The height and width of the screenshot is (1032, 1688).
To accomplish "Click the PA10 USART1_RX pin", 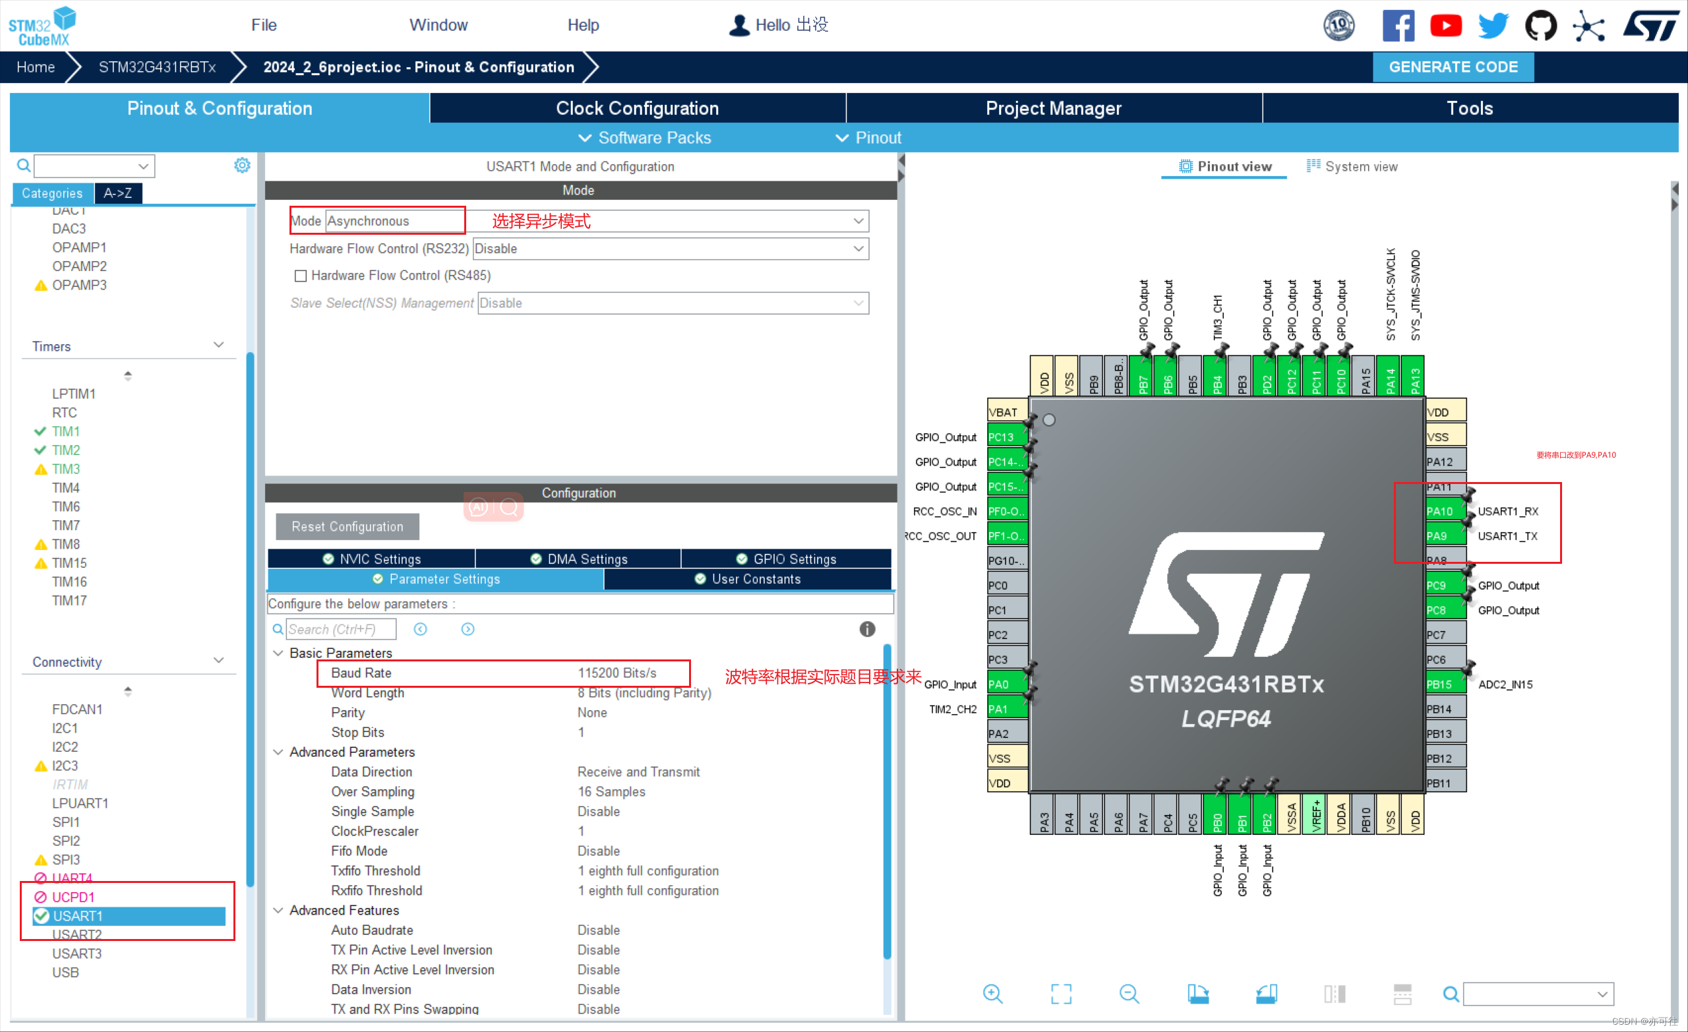I will click(x=1445, y=511).
